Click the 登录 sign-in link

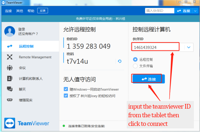22,29
